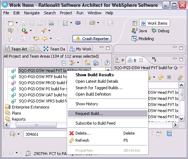
Task: Click the New wizard toolbar icon
Action: point(11,23)
